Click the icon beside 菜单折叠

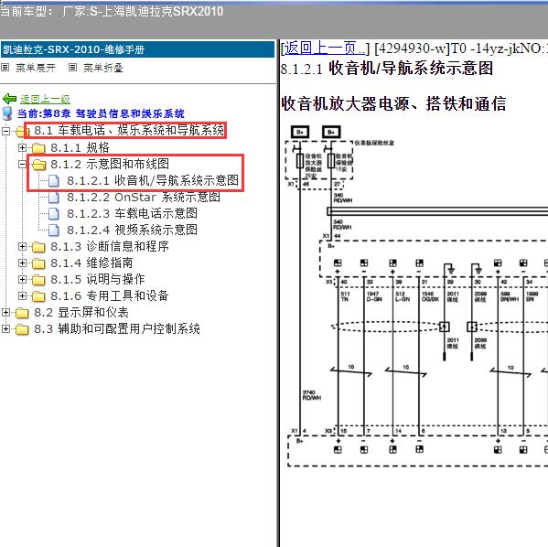[72, 67]
